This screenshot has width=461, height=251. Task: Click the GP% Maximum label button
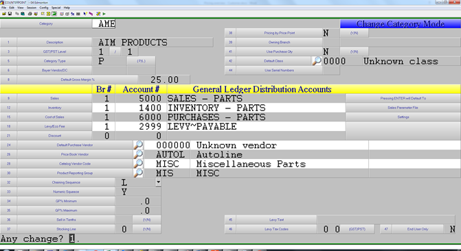pyautogui.click(x=66, y=211)
